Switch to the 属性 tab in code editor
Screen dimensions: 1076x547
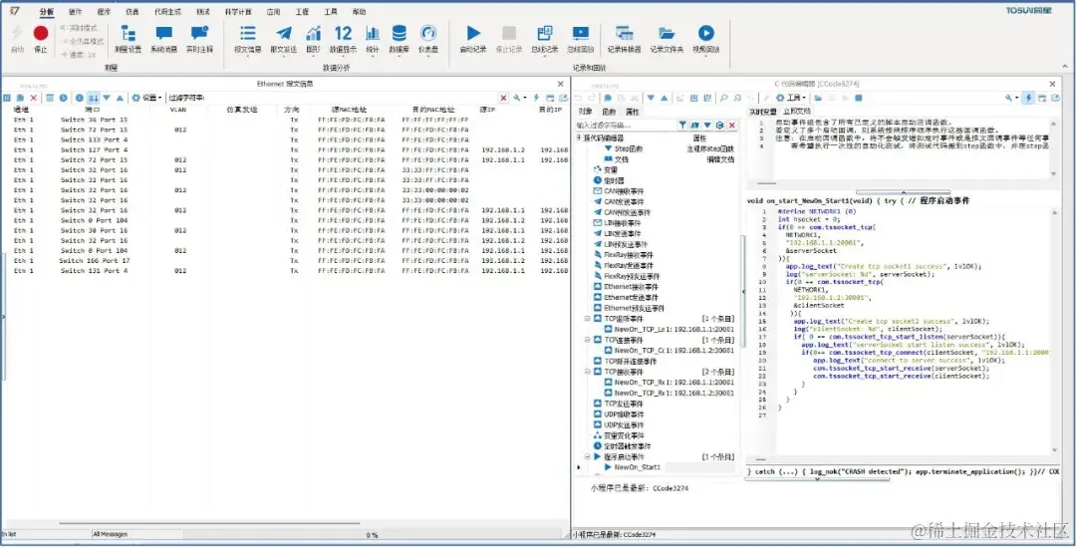pyautogui.click(x=632, y=112)
